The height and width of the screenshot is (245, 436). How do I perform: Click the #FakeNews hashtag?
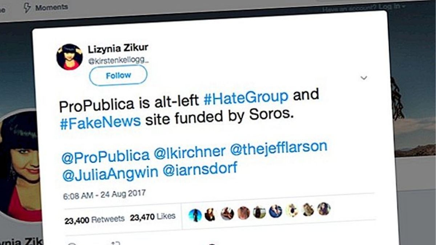tap(100, 121)
